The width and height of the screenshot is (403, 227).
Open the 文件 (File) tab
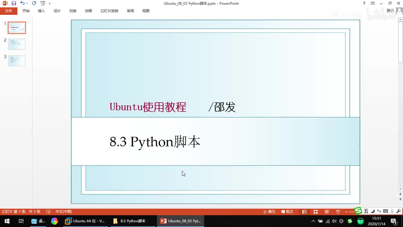[x=9, y=11]
